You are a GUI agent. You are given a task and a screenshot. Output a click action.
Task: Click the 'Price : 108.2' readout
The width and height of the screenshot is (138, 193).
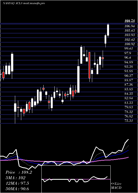coord(19,172)
